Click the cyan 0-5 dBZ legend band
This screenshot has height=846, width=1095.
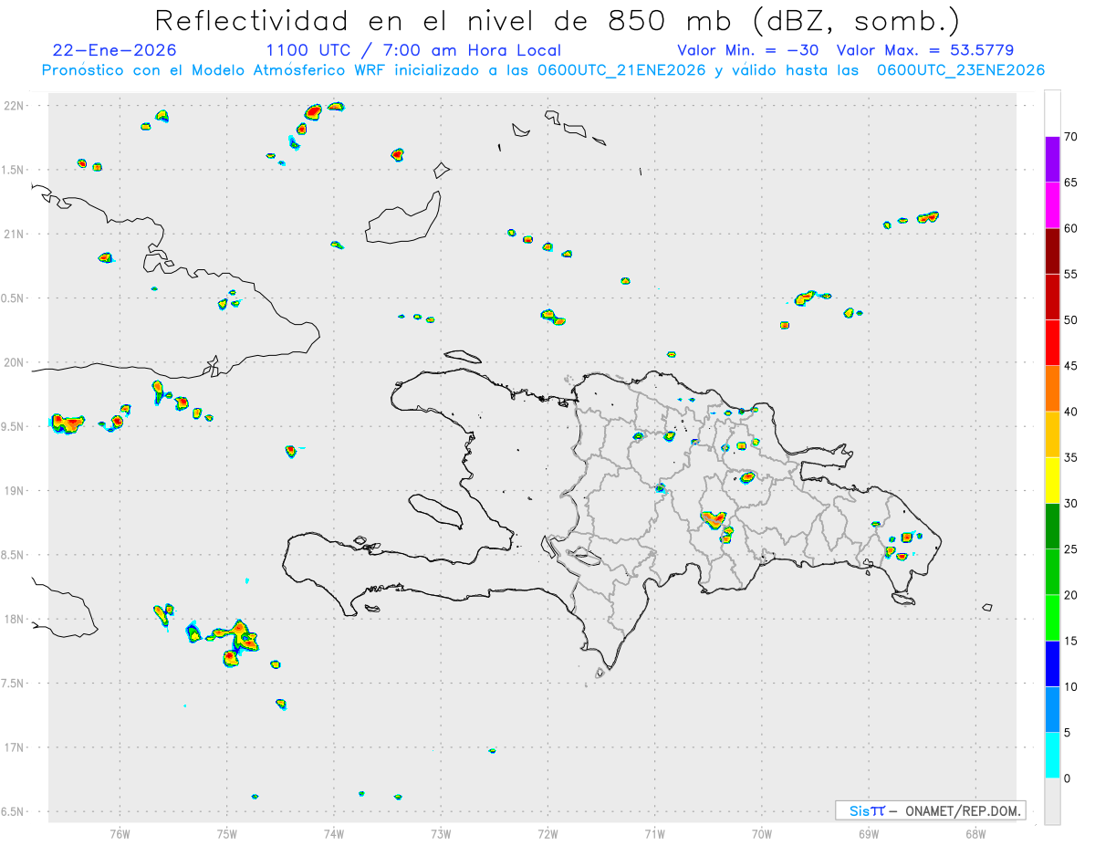[1052, 756]
